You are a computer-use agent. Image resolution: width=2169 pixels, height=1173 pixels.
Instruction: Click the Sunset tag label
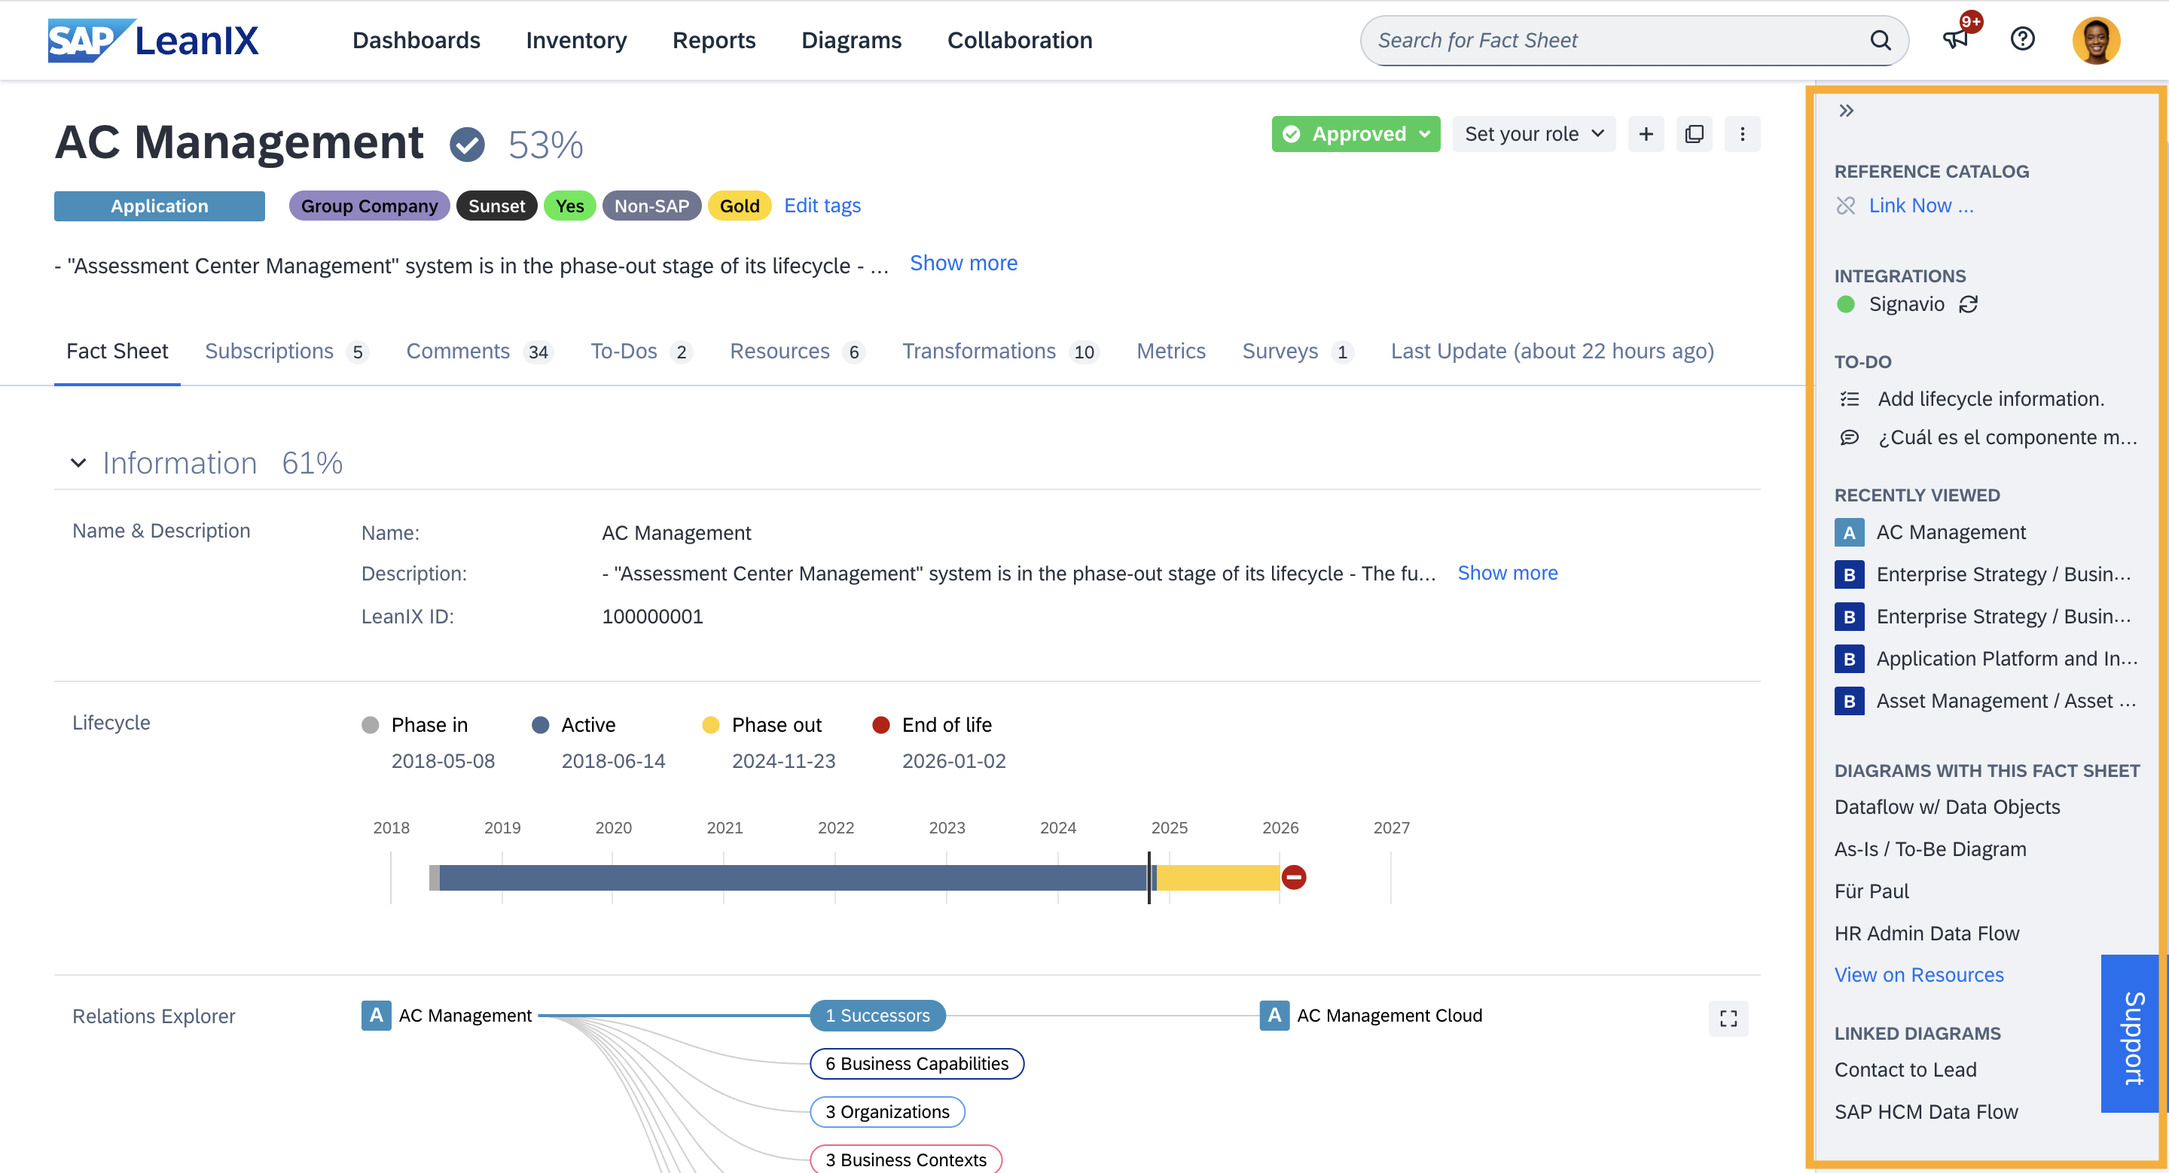pos(497,204)
